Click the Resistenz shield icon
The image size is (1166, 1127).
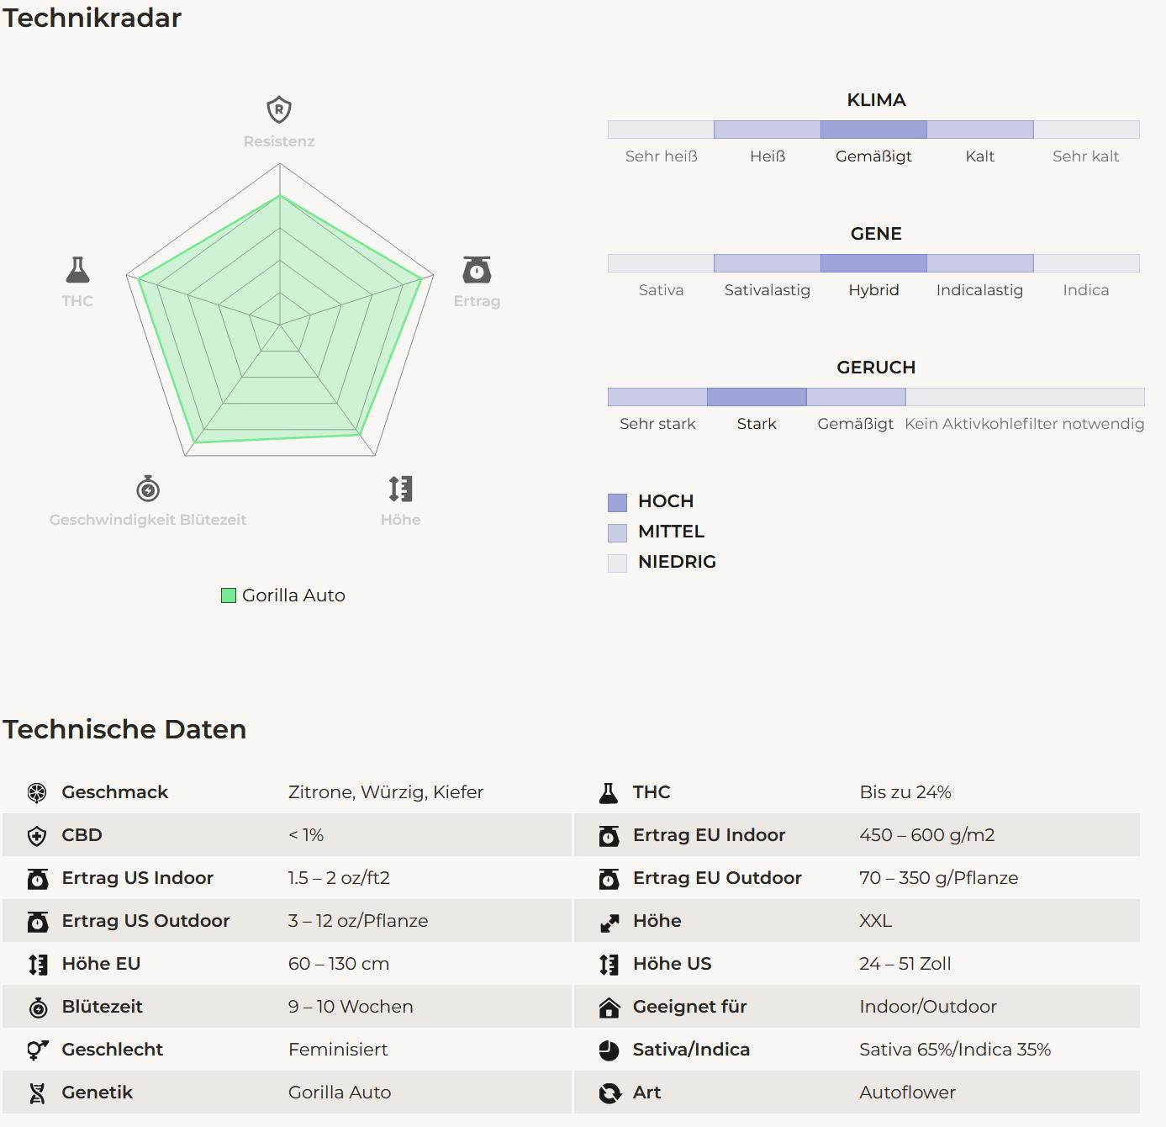(x=279, y=109)
